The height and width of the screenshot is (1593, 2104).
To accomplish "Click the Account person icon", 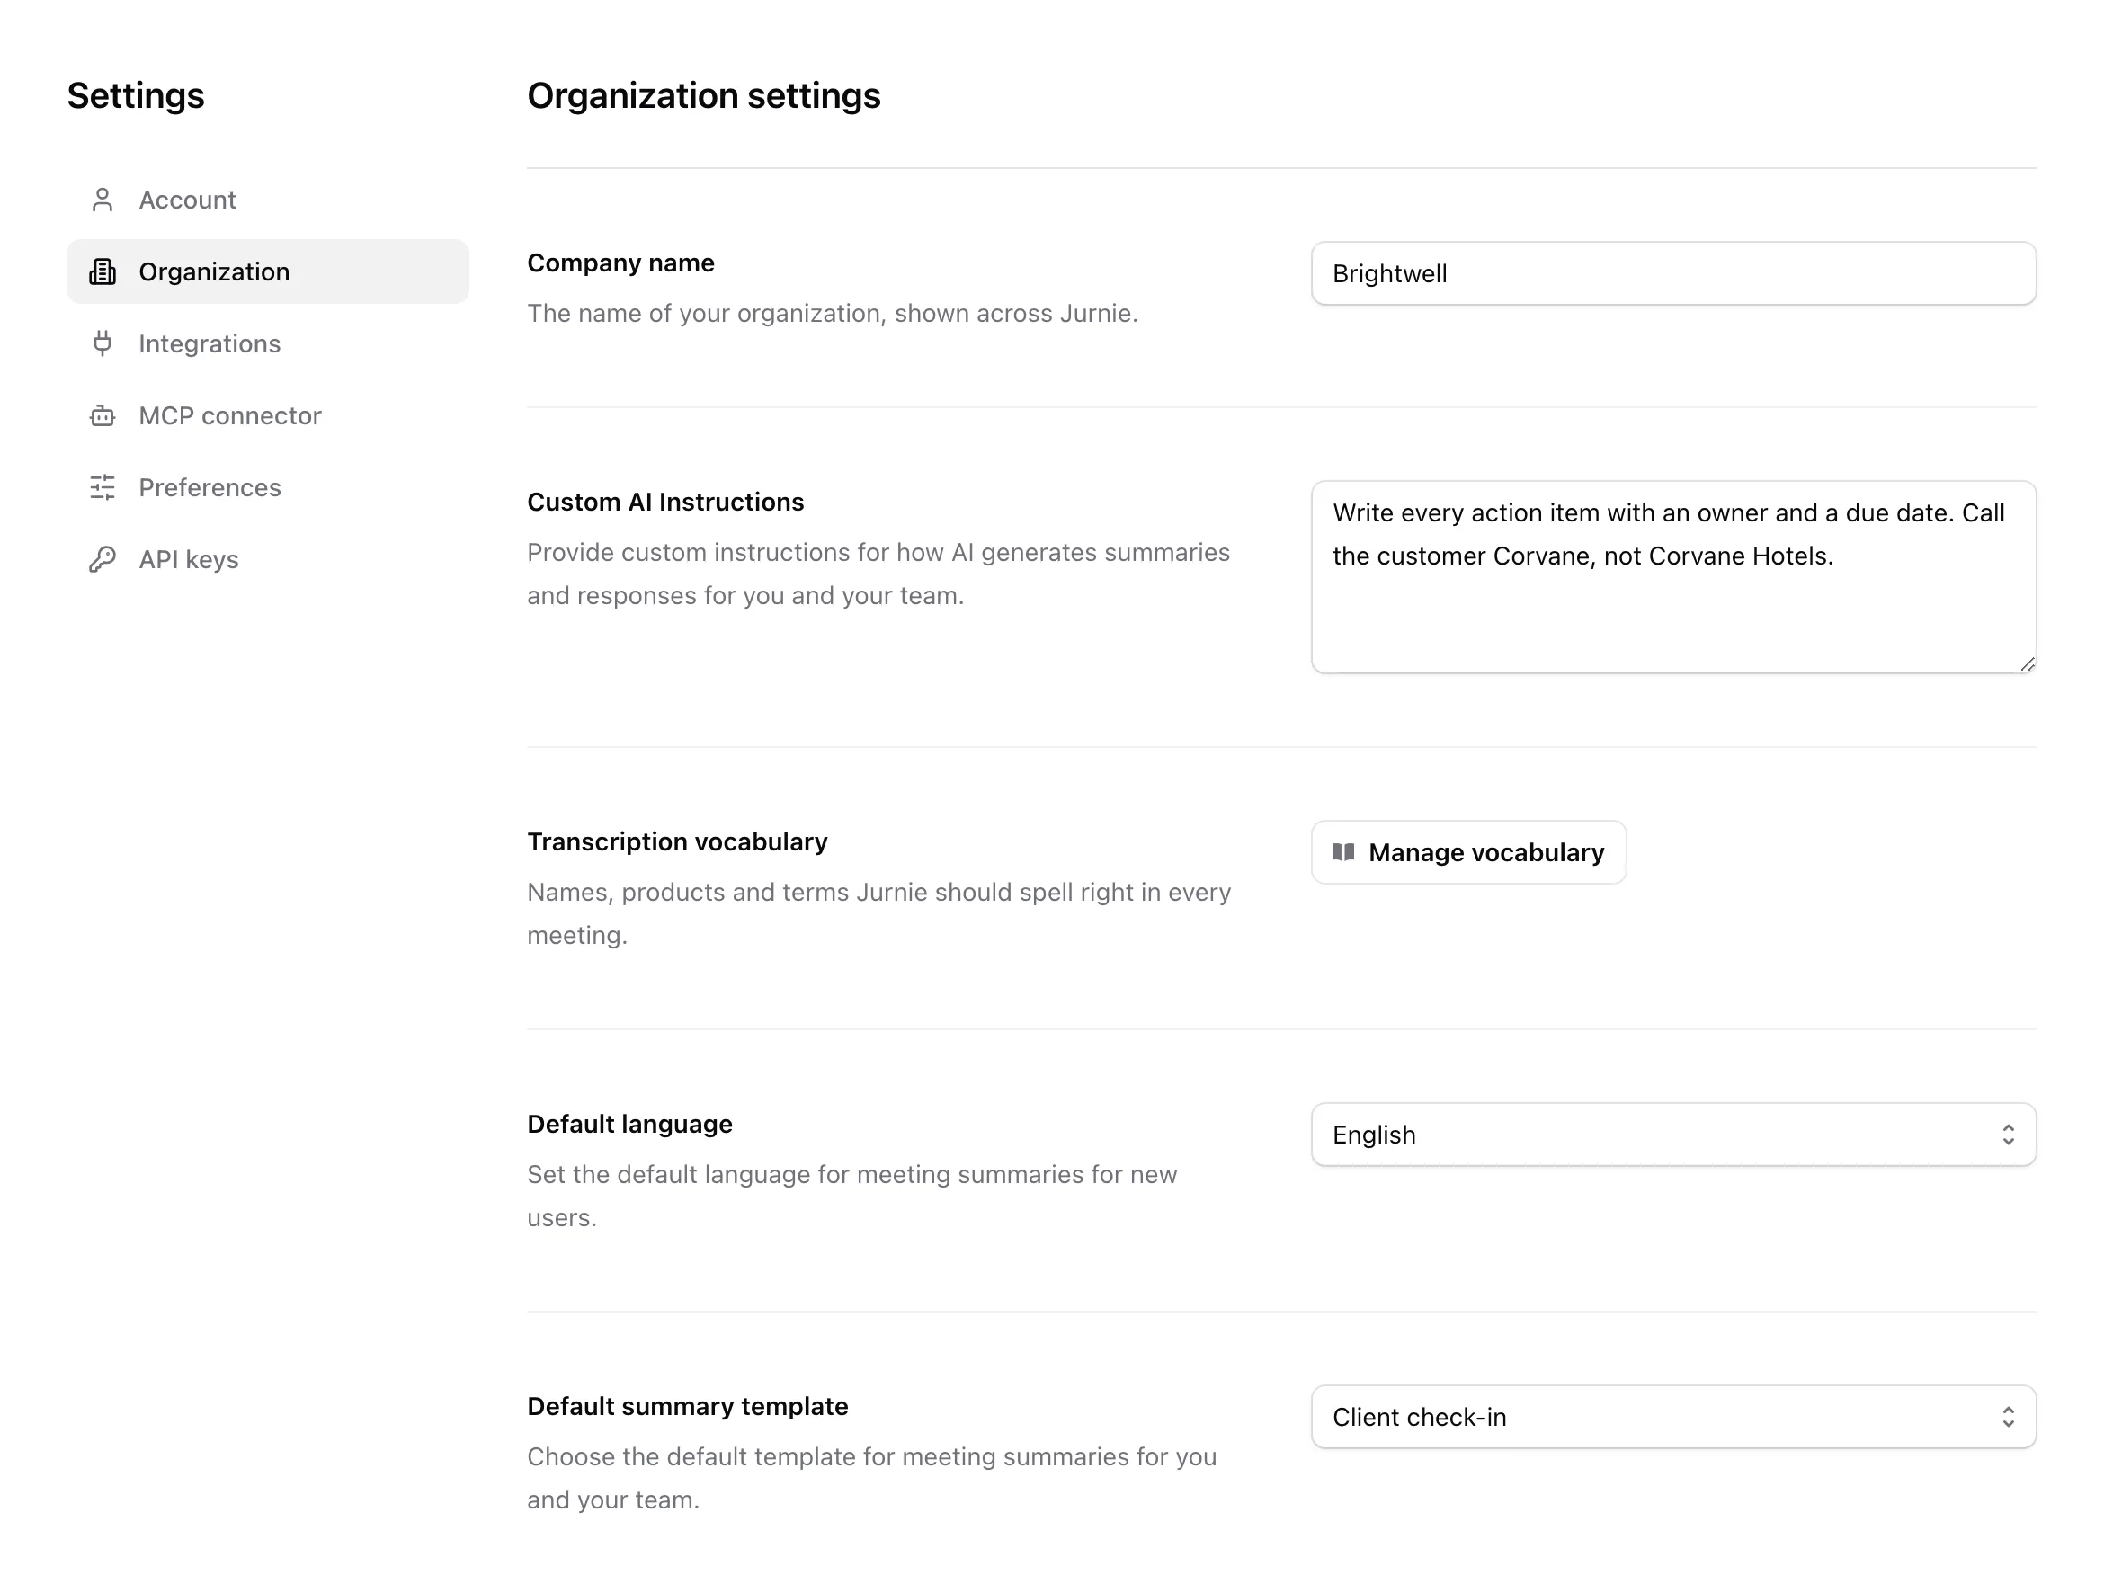I will click(103, 200).
